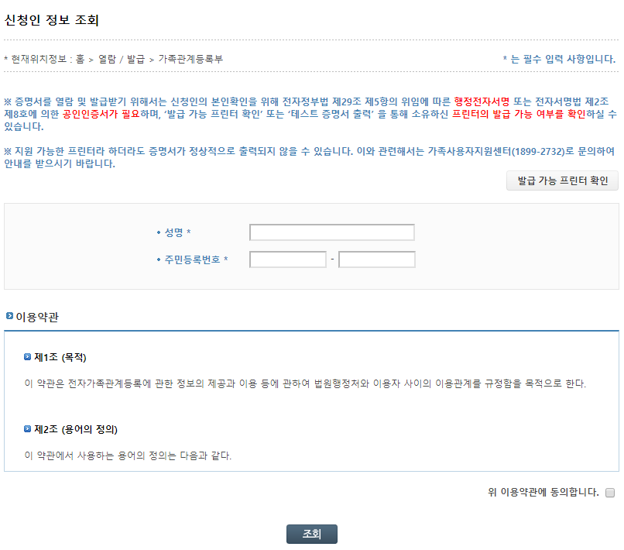The image size is (624, 550).
Task: Click the 제2조 (용어의 정의) heading text
Action: 76,429
